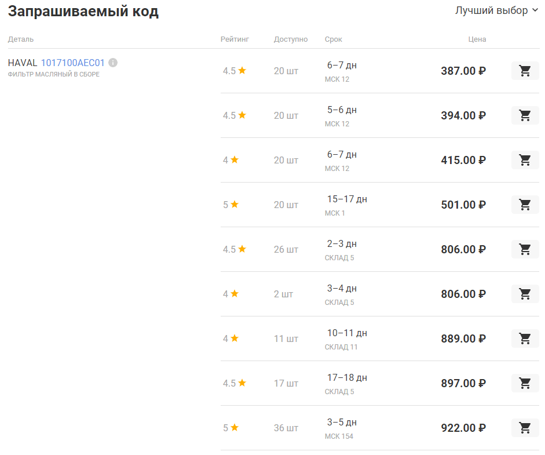Viewport: 545px width, 455px height.
Task: Add the 415.00 ₽ offer to cart
Action: coord(525,160)
